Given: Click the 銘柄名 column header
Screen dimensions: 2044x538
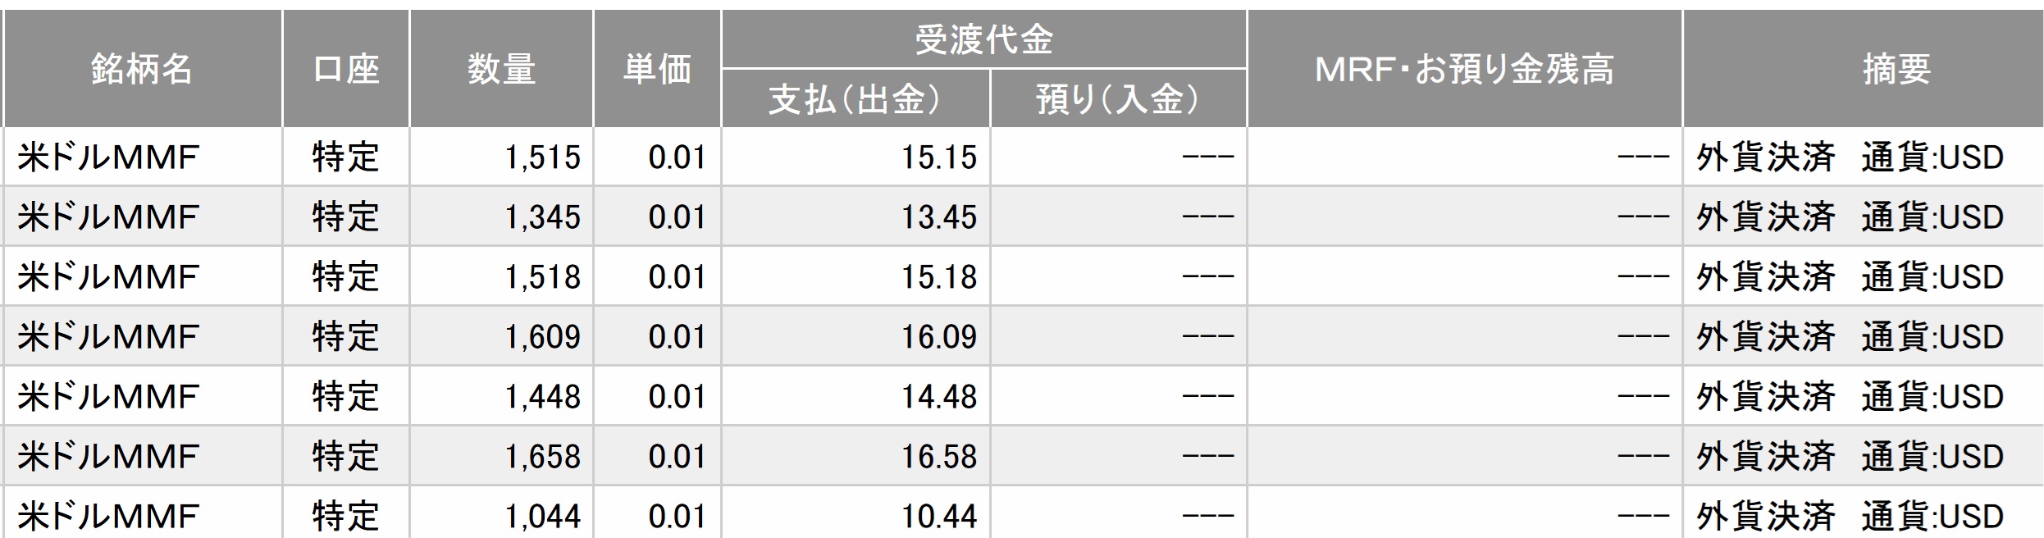Looking at the screenshot, I should coord(142,69).
